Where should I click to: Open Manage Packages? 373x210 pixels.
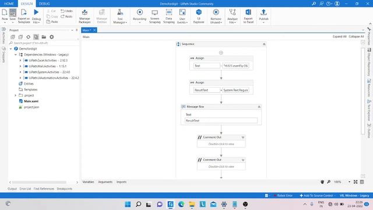[85, 16]
